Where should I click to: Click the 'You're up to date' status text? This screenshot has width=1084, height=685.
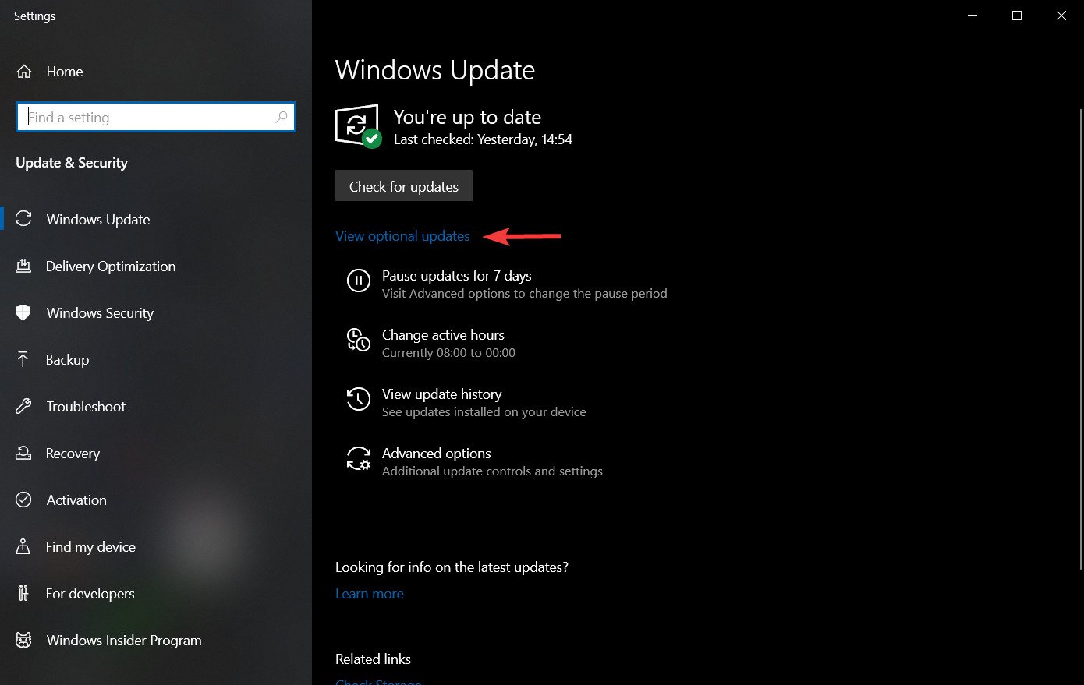467,117
